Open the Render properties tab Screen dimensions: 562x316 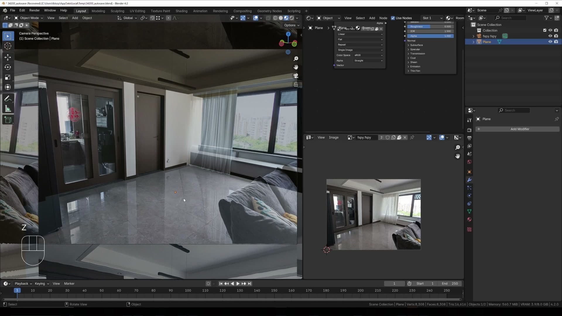[469, 130]
